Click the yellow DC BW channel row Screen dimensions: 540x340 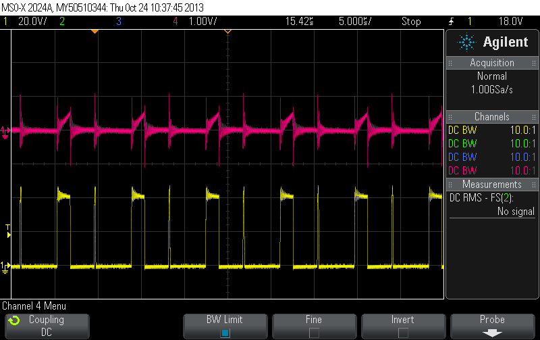[492, 130]
